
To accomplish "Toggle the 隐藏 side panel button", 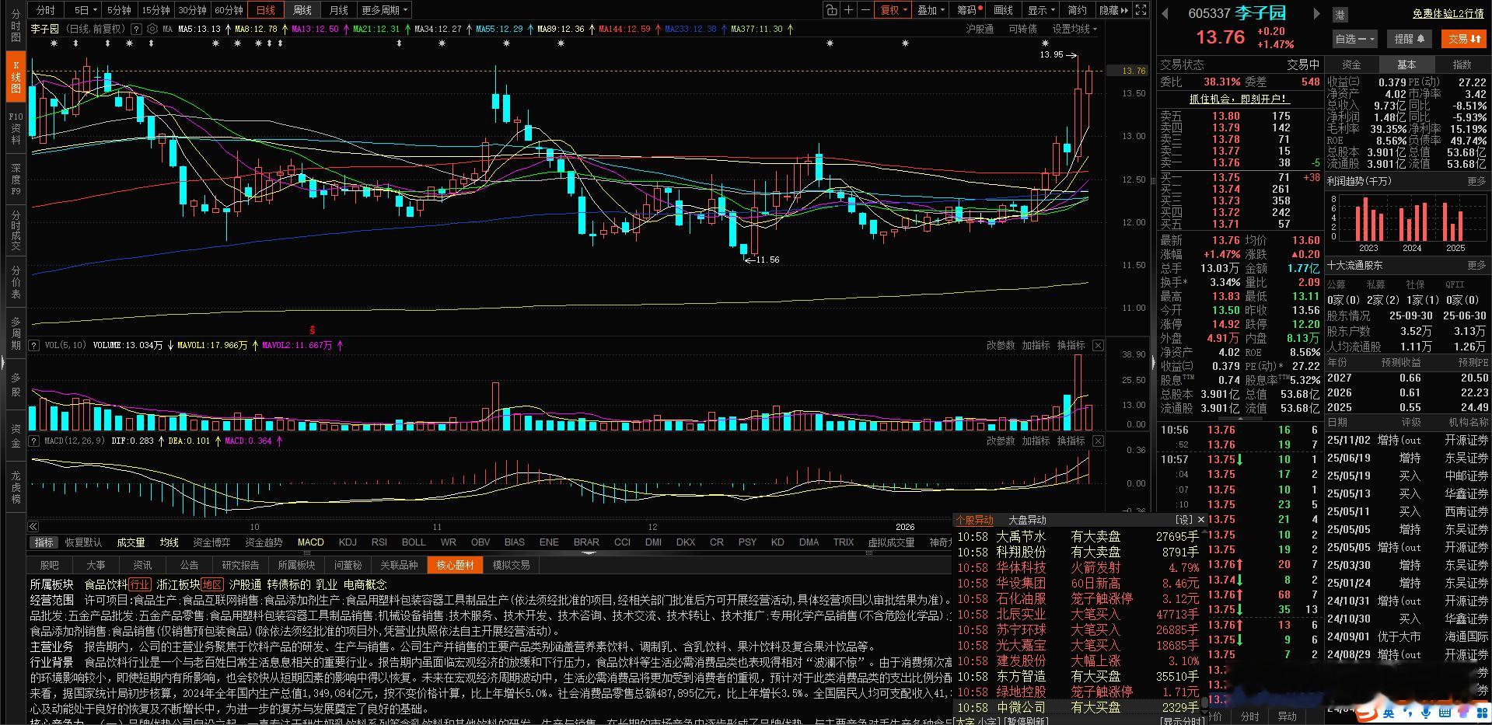I will pos(1113,10).
